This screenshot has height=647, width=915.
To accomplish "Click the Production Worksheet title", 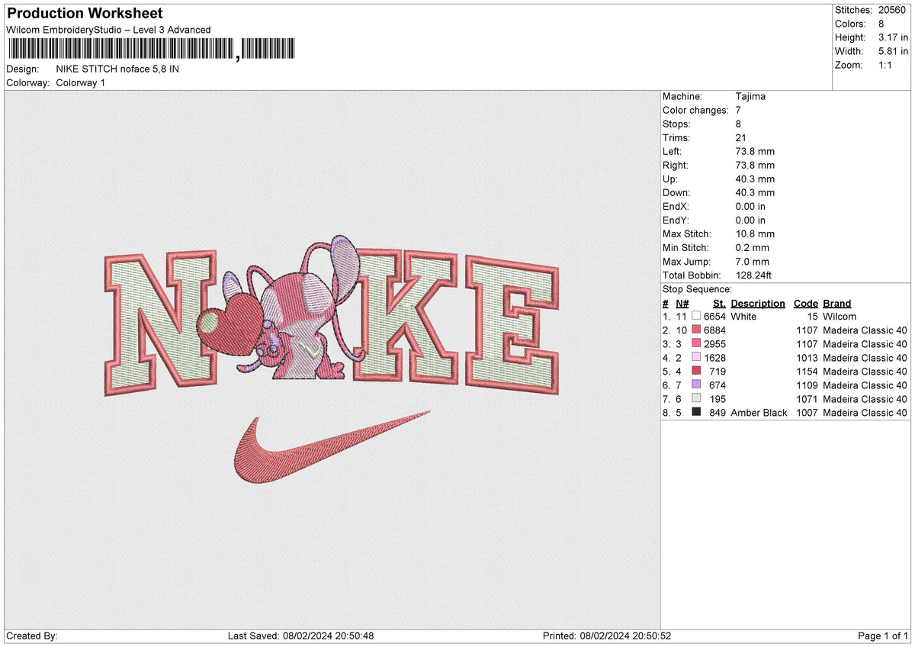I will click(x=85, y=14).
